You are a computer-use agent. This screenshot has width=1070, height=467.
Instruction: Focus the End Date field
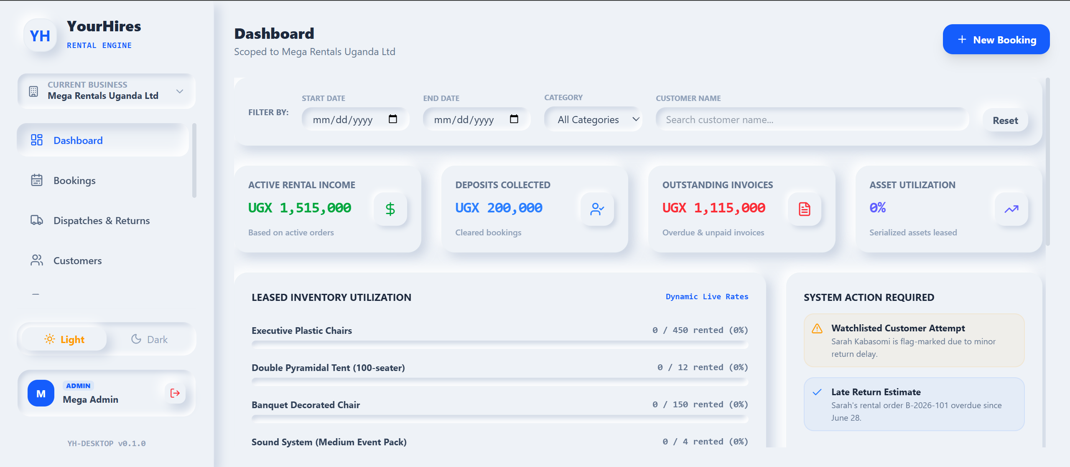click(476, 119)
